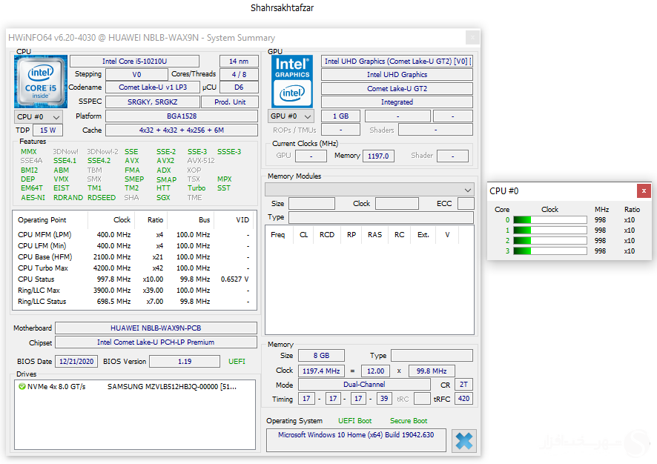The image size is (657, 464).
Task: Click the Prod. Unit field
Action: (230, 102)
